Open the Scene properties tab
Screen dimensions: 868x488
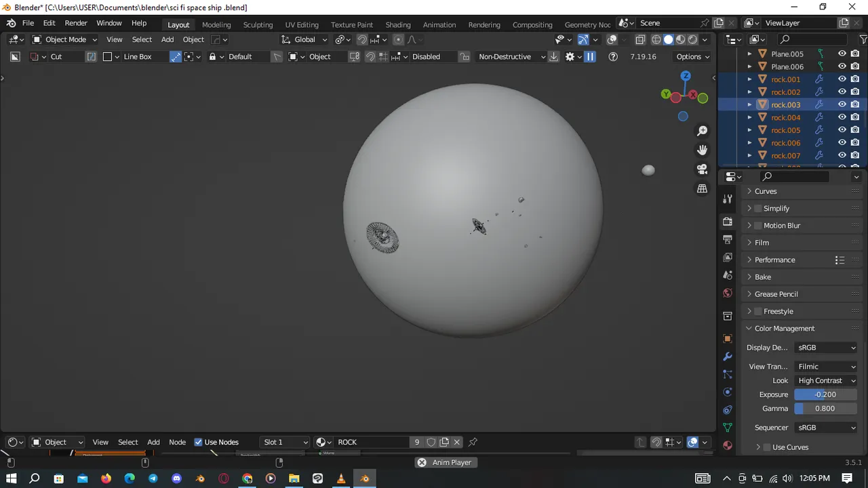[x=728, y=275]
